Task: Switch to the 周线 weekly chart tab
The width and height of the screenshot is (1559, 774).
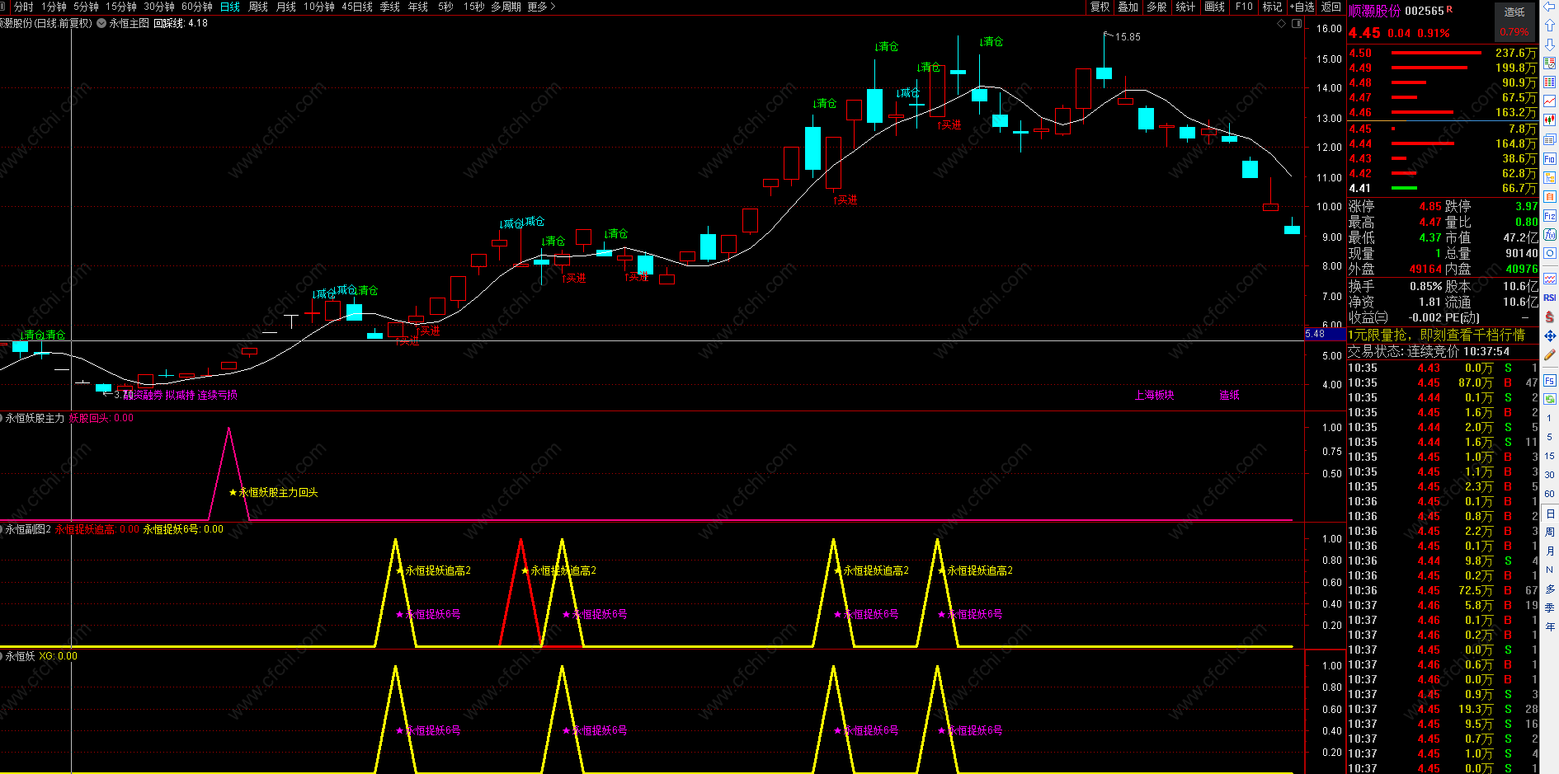Action: click(x=258, y=7)
